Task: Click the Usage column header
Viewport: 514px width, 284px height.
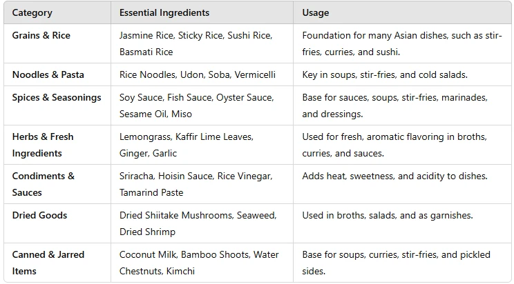Action: click(x=402, y=13)
